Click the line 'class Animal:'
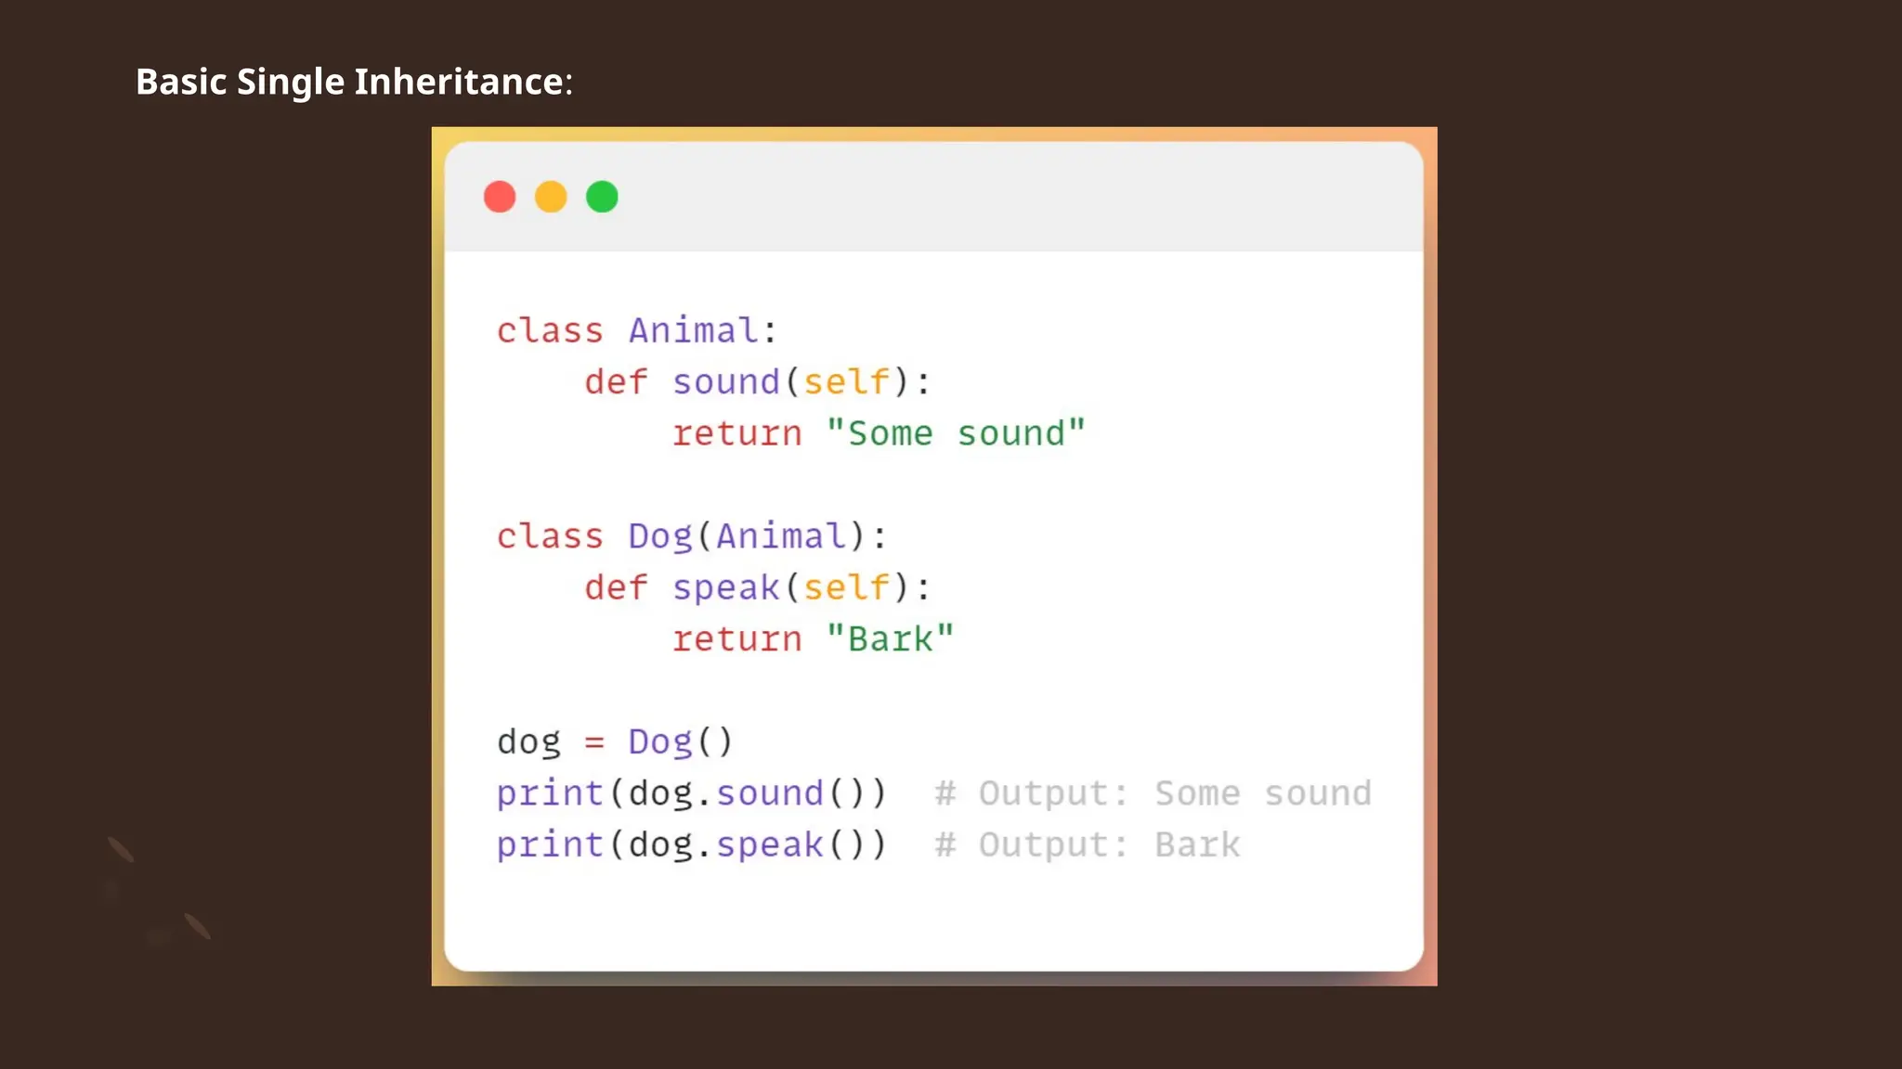Screen dimensions: 1902x1069 pos(637,330)
